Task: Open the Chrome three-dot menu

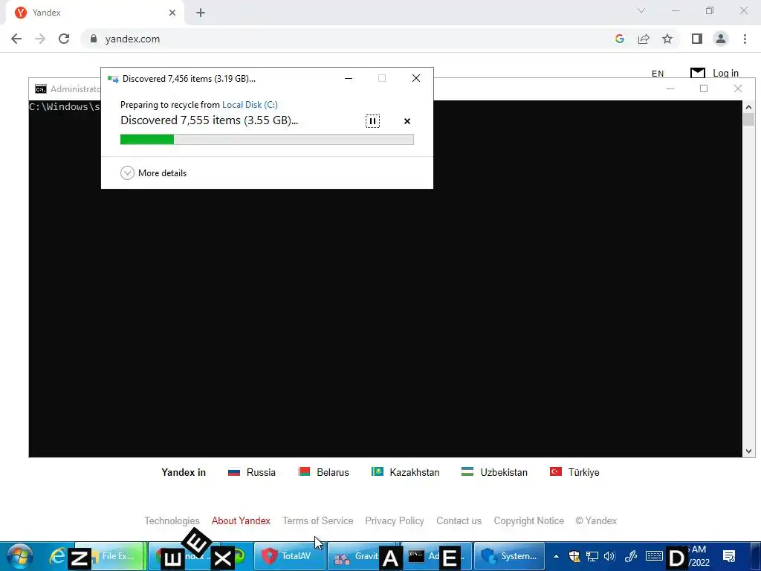Action: pos(745,39)
